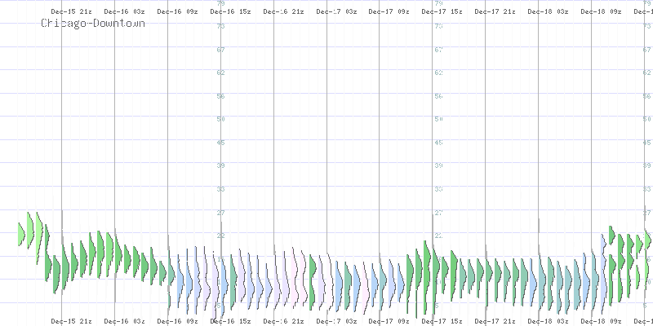Click the Dec-17 09z bottom axis label
This screenshot has height=326, width=653.
[x=389, y=321]
